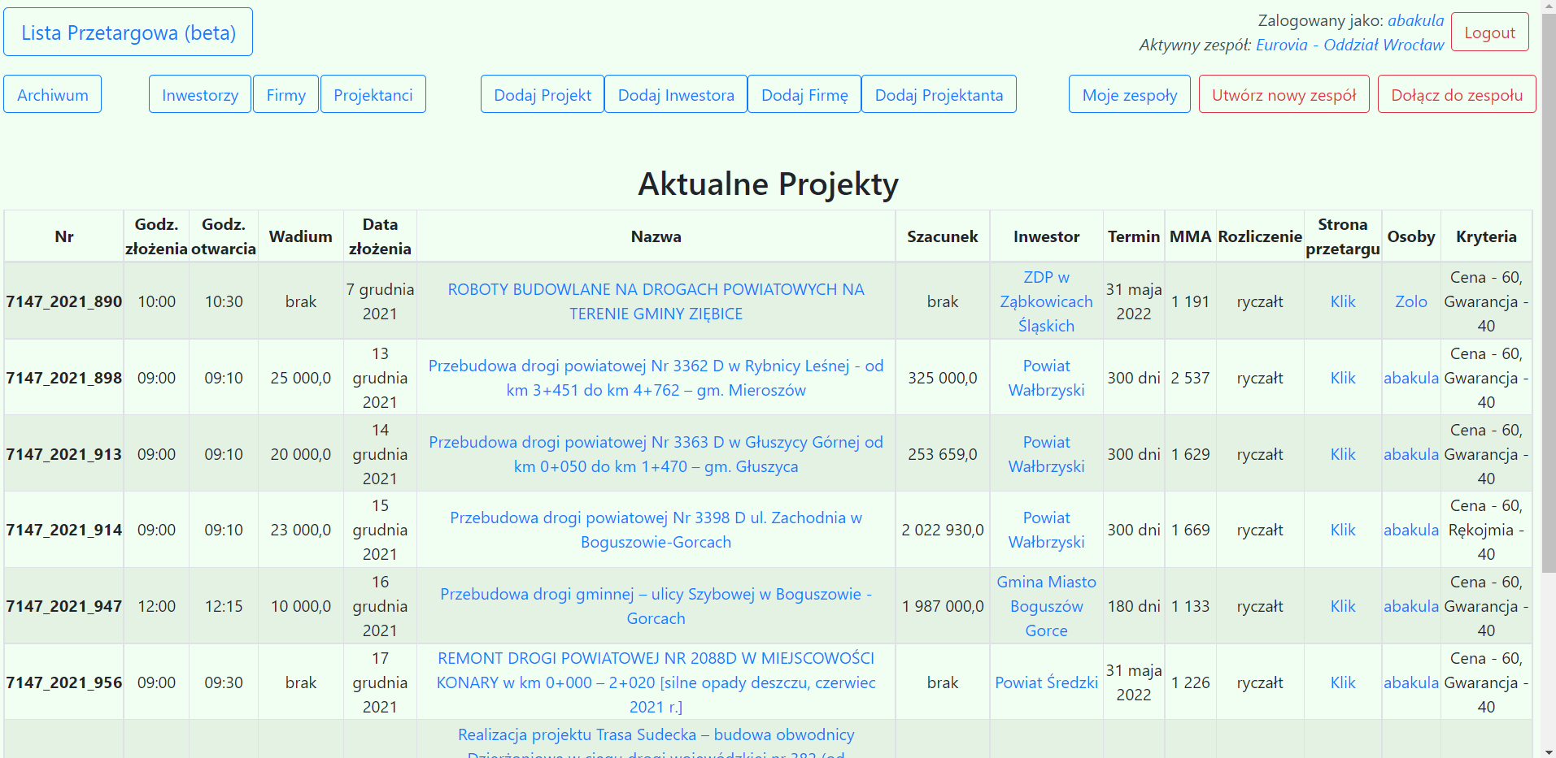Open investor Gmina Miasto Boguszów Gorce
The width and height of the screenshot is (1556, 758).
click(x=1046, y=606)
